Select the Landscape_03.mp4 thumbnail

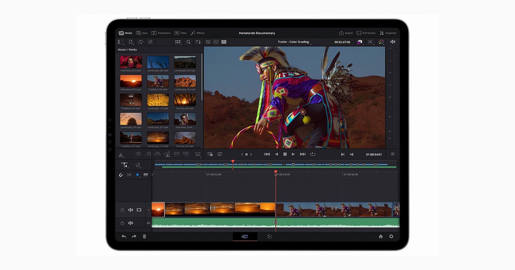click(185, 82)
